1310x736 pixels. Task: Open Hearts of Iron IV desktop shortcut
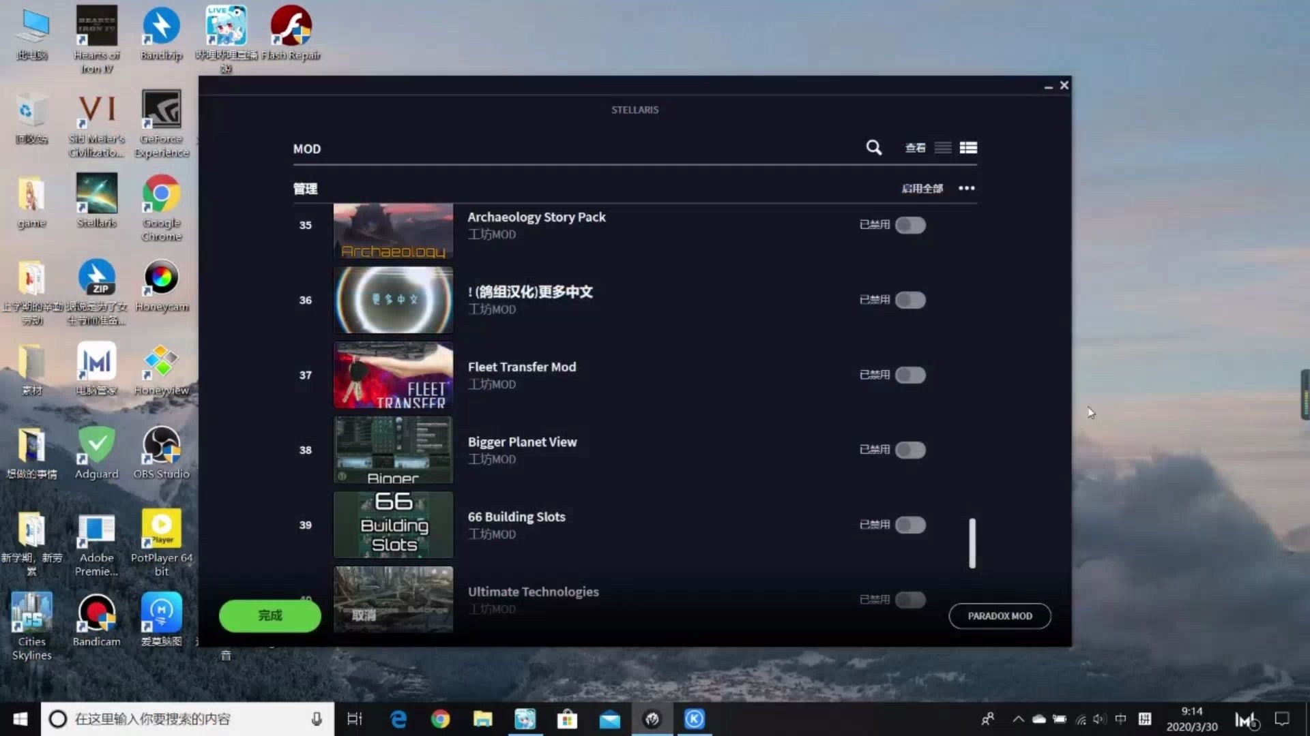[96, 40]
